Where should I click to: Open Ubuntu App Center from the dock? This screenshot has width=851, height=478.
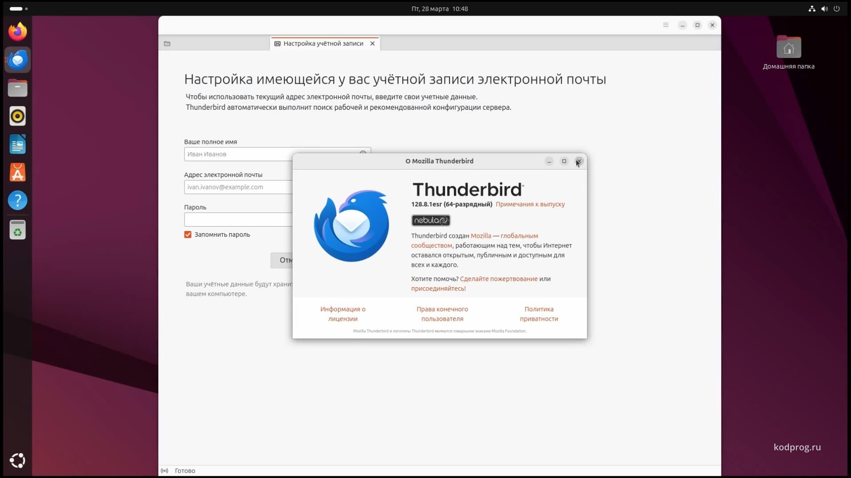click(x=18, y=173)
